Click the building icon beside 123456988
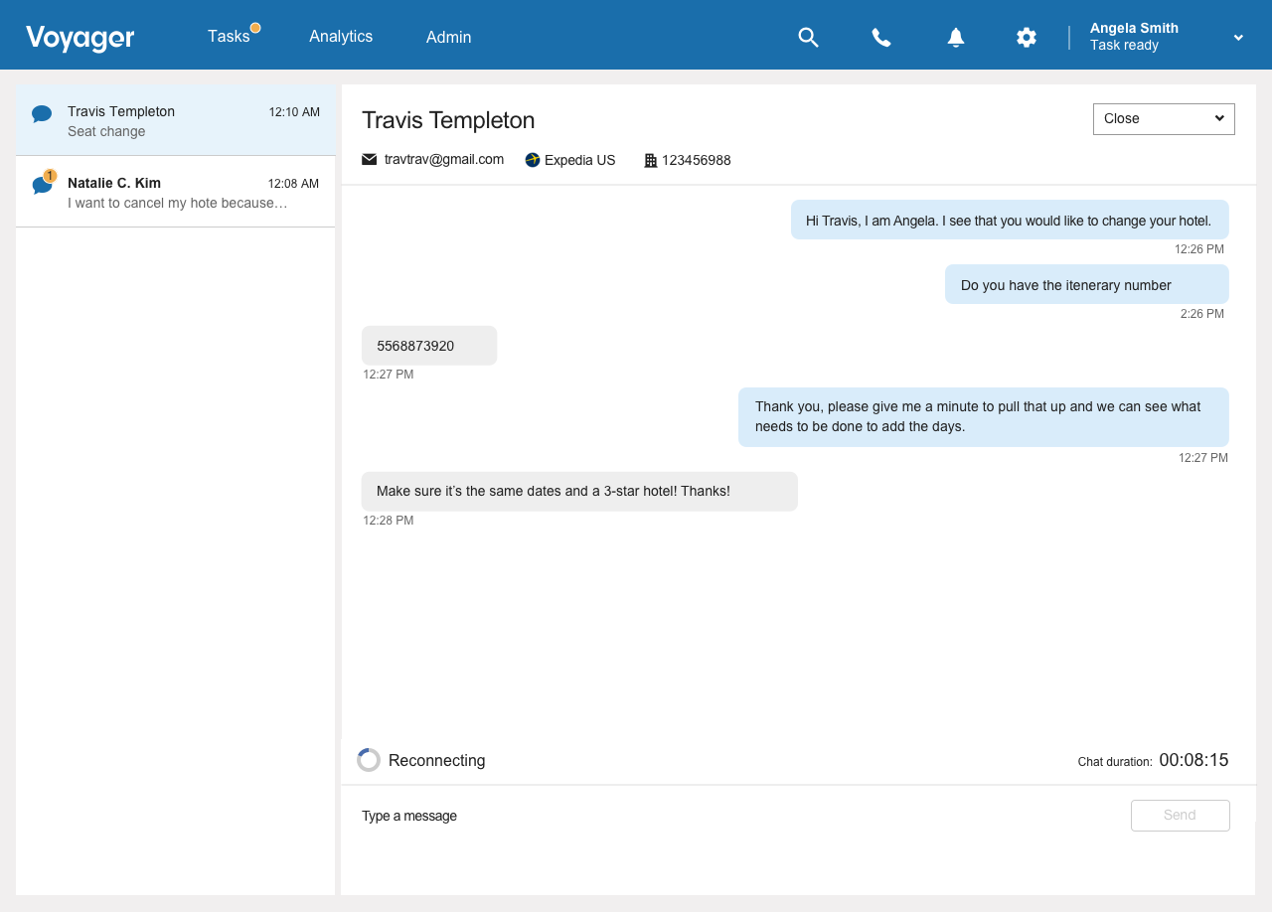 pyautogui.click(x=651, y=160)
